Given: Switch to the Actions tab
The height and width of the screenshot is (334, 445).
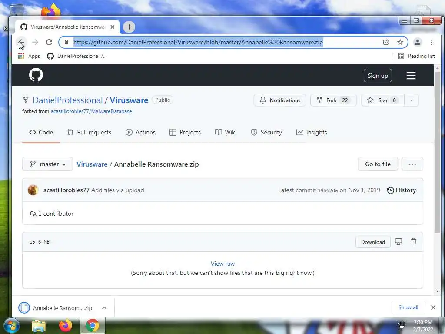Looking at the screenshot, I should tap(140, 132).
